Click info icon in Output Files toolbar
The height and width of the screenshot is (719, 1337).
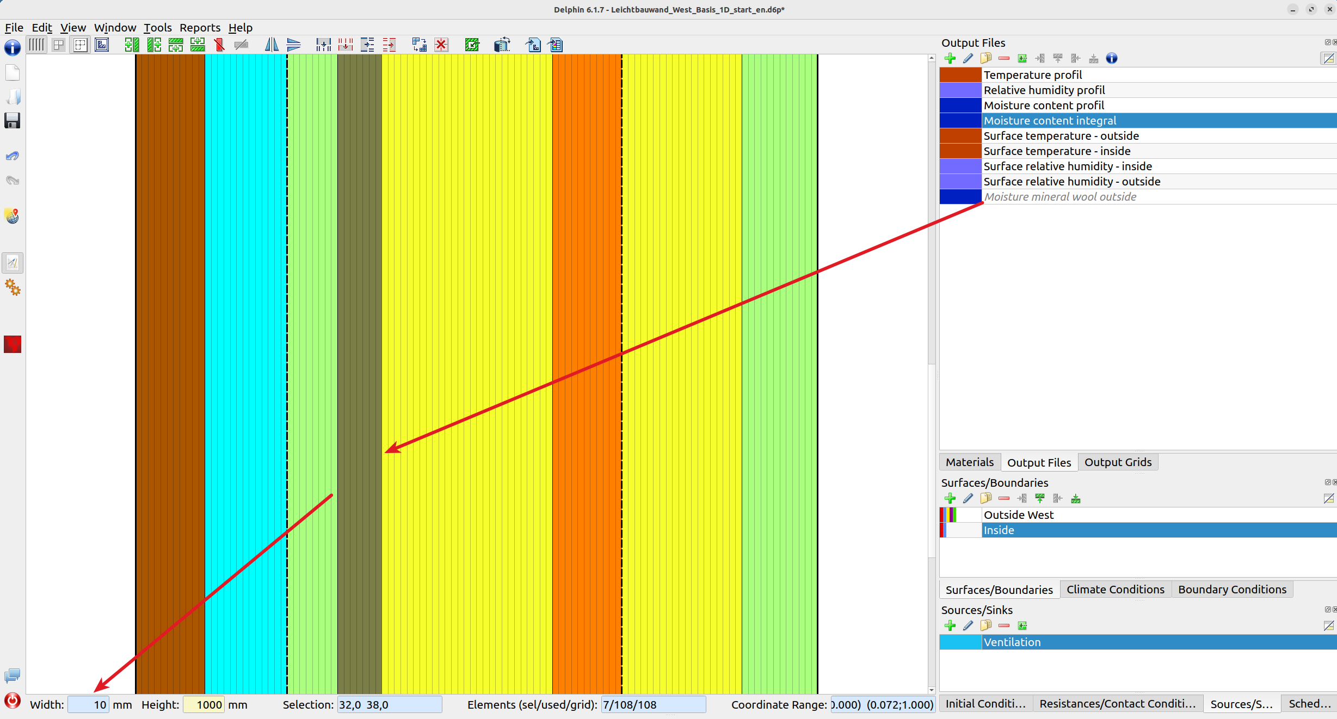(x=1112, y=58)
